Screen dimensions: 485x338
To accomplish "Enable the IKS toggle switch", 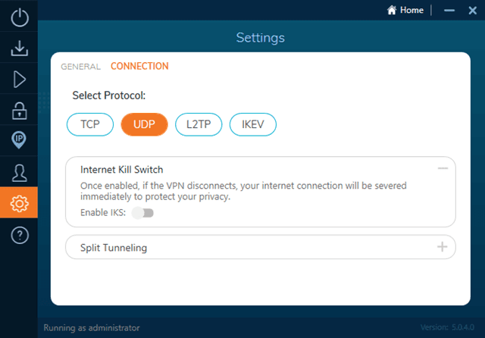I will (142, 213).
